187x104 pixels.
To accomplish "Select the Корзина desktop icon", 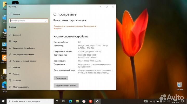I will [x=179, y=86].
